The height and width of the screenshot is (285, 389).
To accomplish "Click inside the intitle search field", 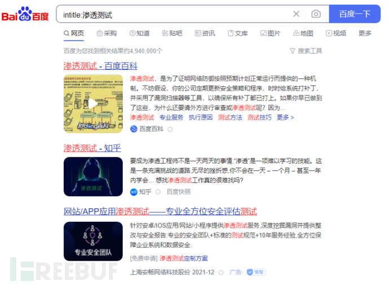I will tap(174, 15).
